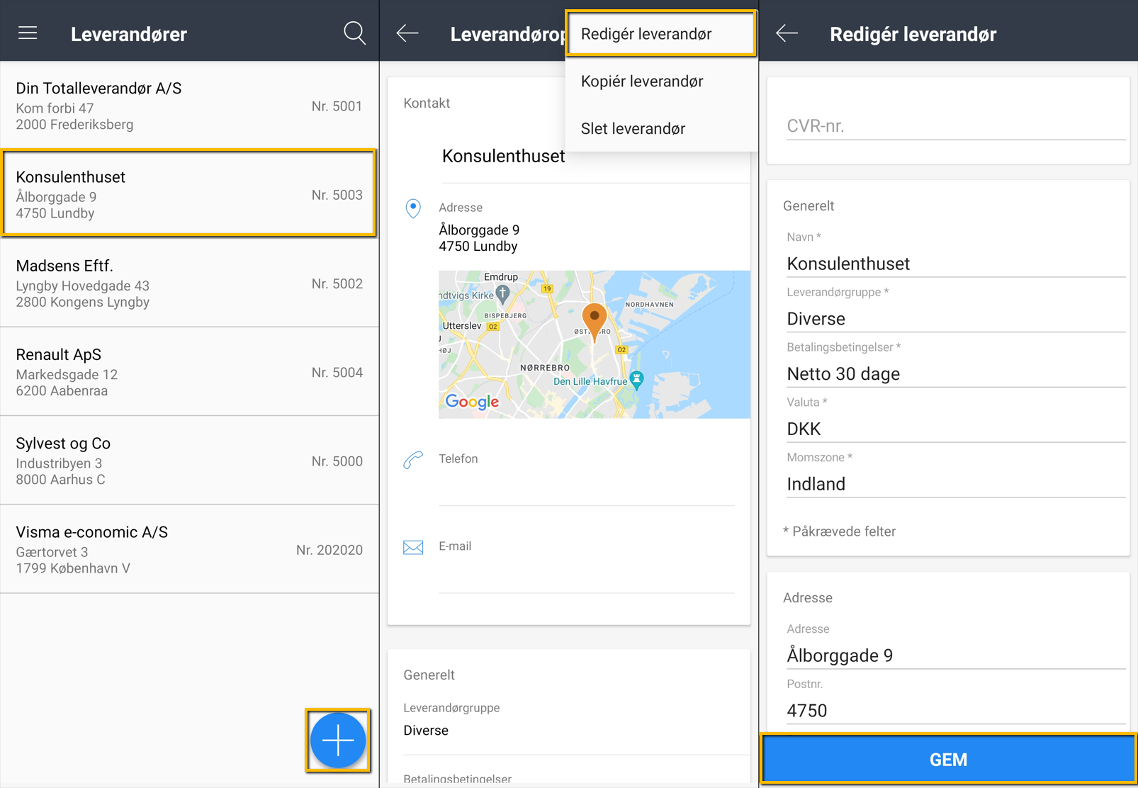Select Kopiér leverandør from the menu

(x=642, y=81)
